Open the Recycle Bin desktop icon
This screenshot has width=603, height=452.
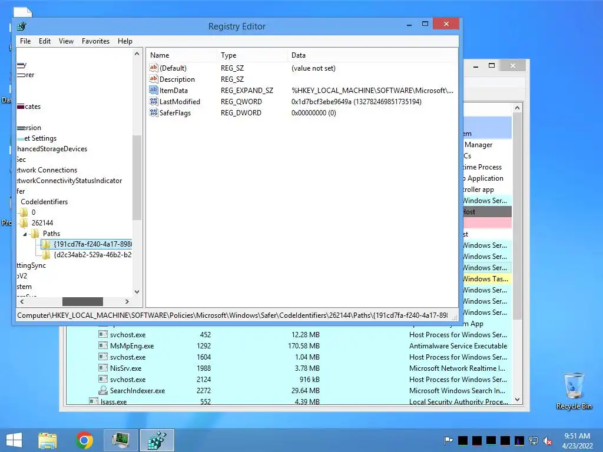(574, 391)
